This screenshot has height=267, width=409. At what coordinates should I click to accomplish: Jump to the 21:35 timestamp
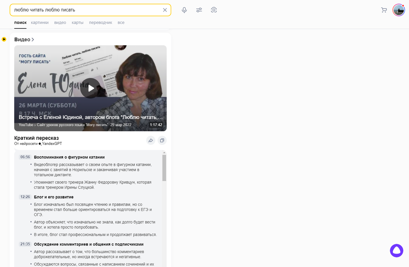tap(25, 244)
